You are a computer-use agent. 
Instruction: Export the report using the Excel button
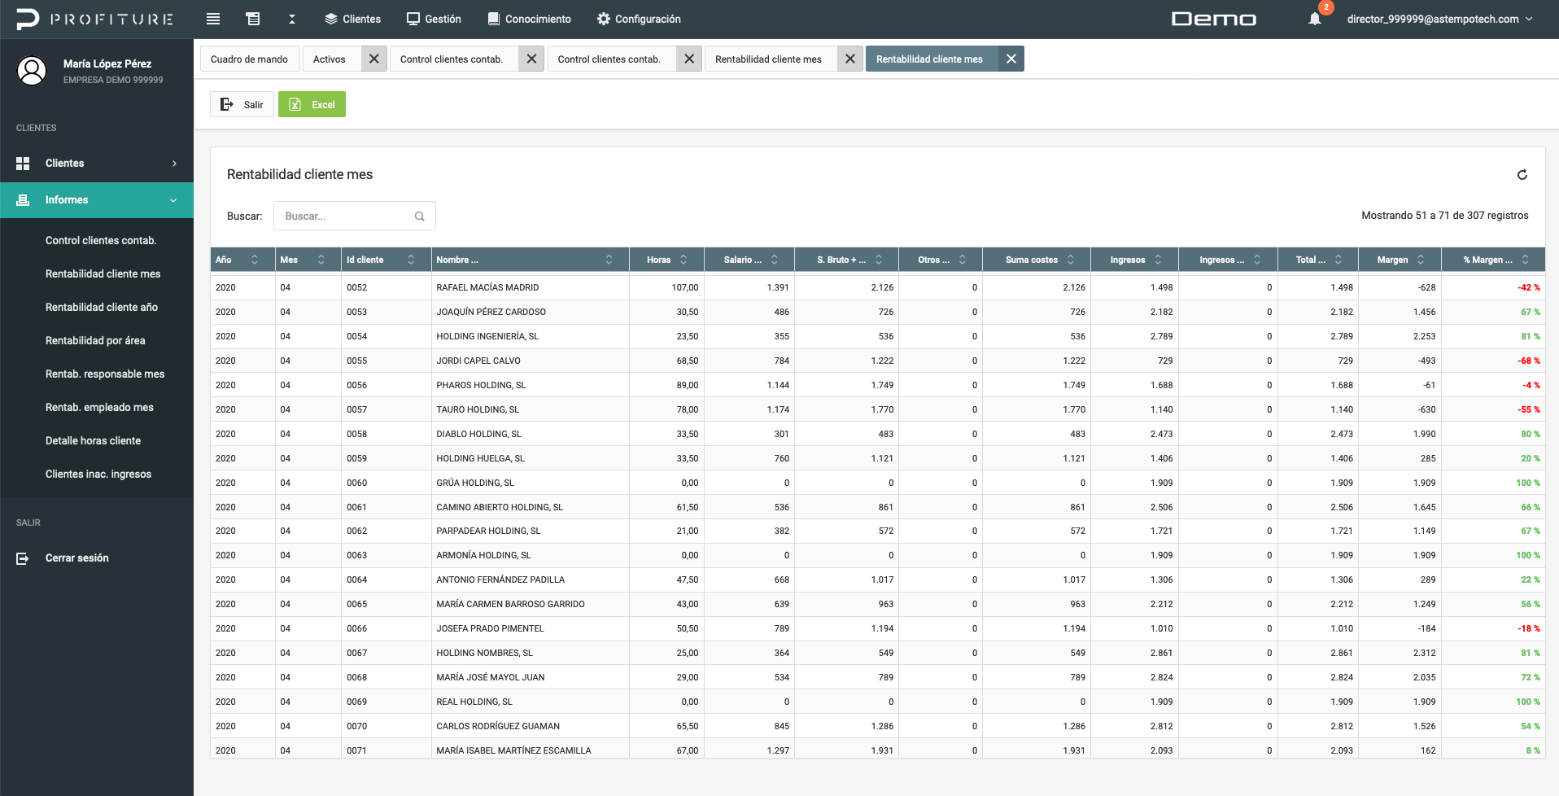(x=312, y=104)
